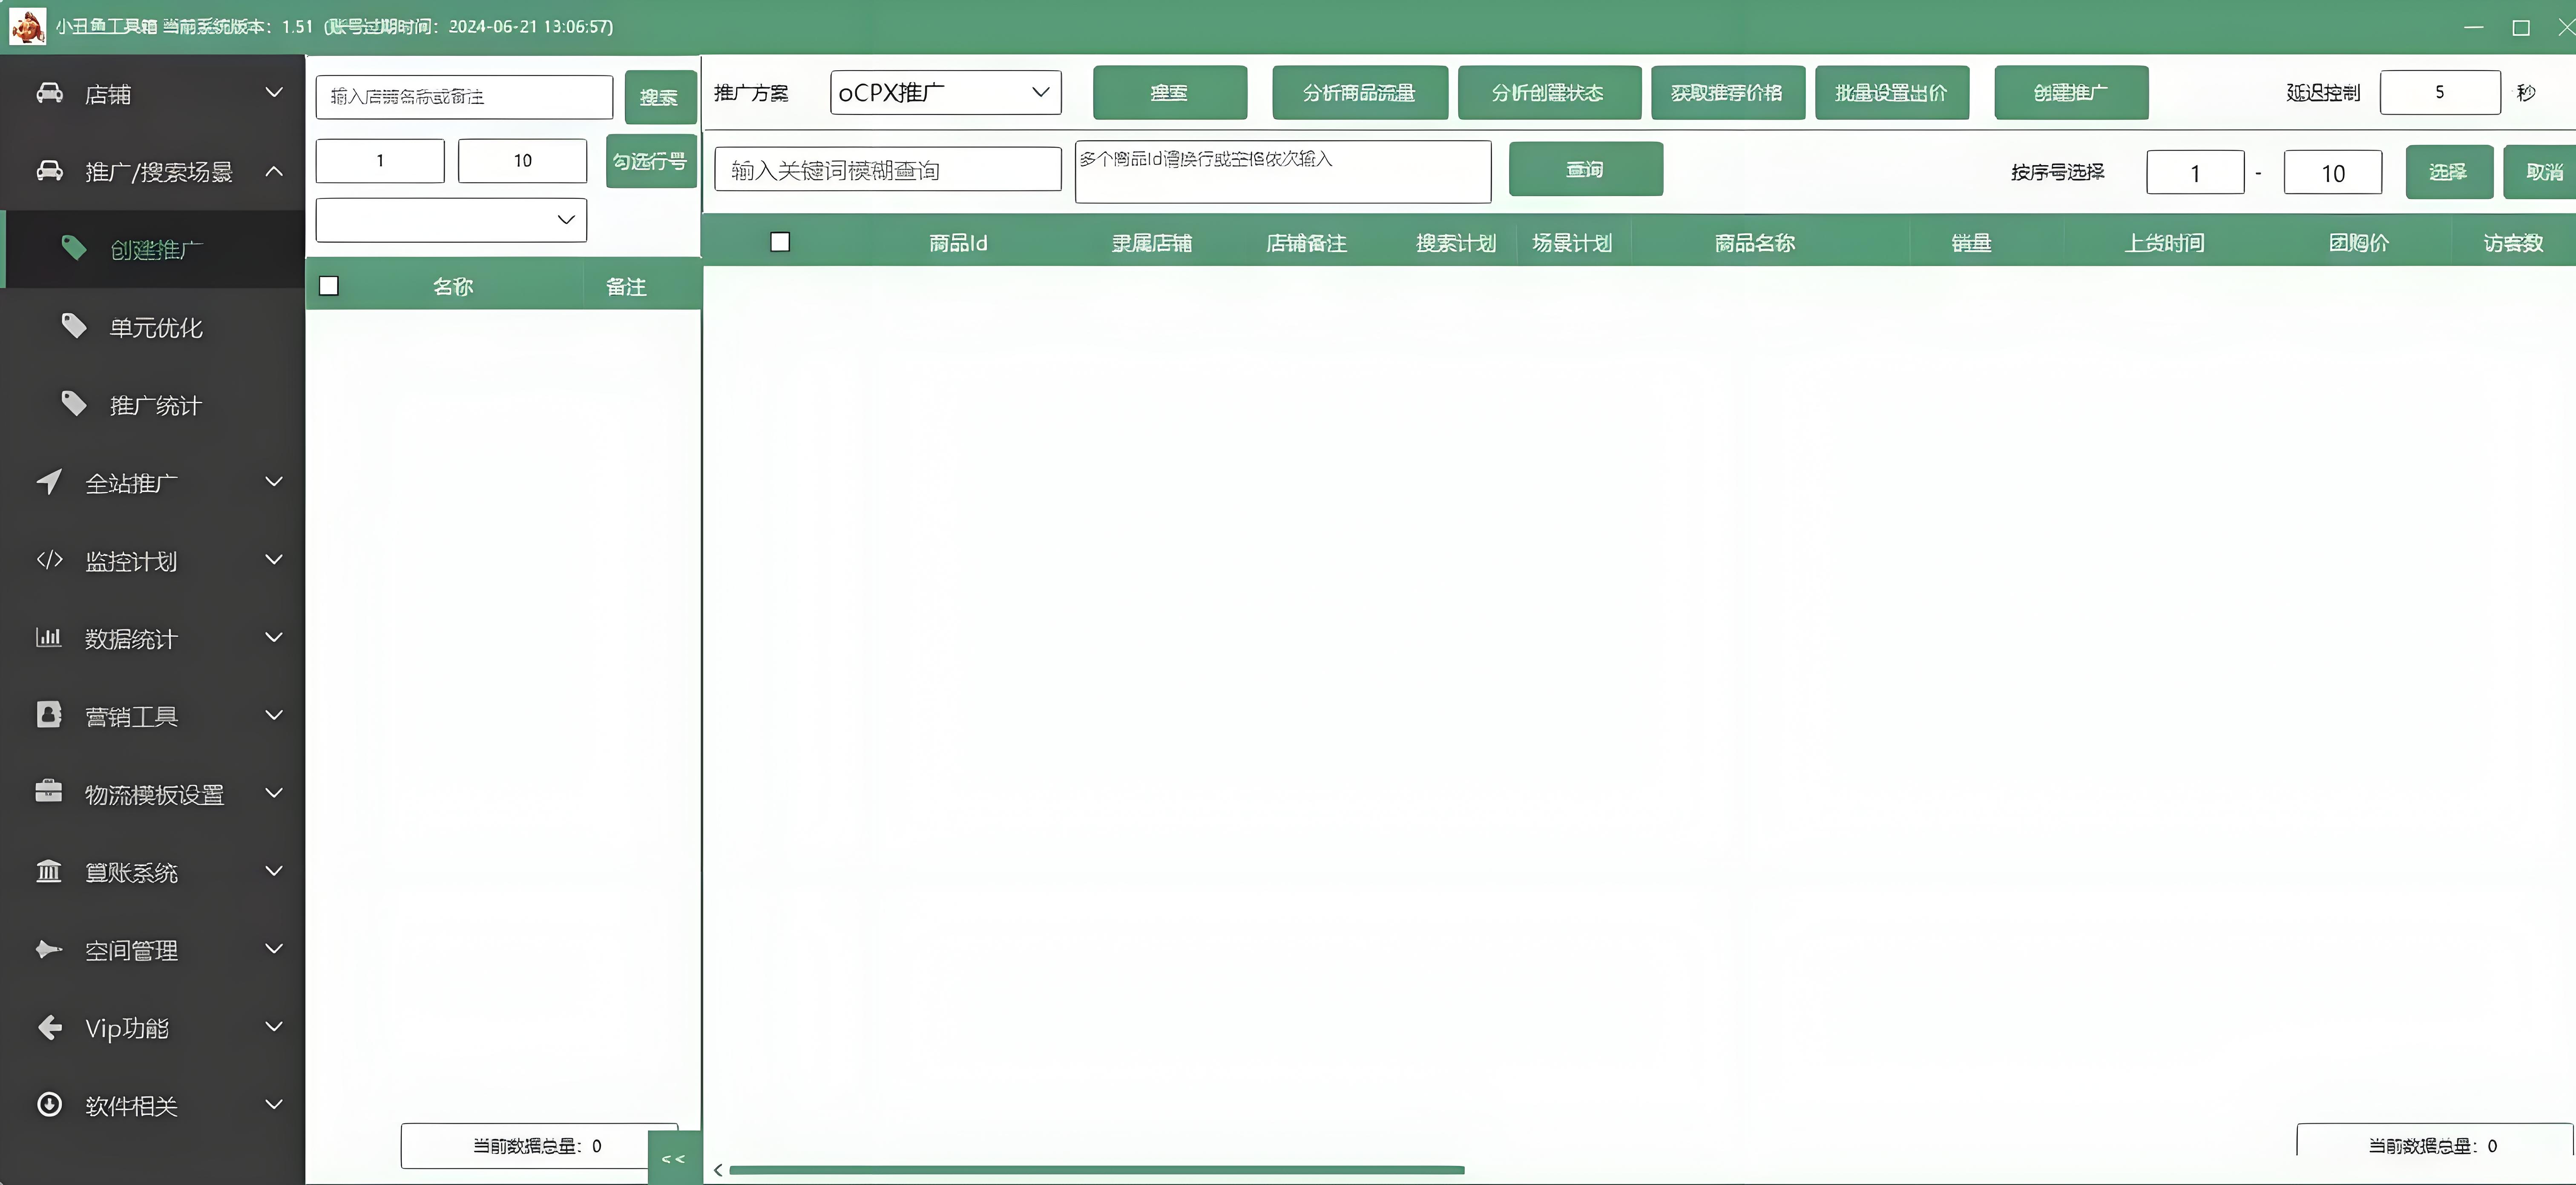Click the code brackets icon for 监控计划
2576x1185 pixels.
[49, 560]
